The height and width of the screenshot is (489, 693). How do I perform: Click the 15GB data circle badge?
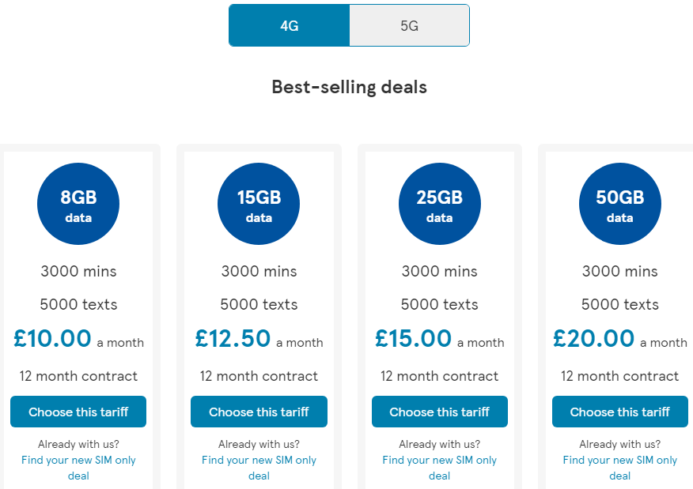[x=259, y=204]
